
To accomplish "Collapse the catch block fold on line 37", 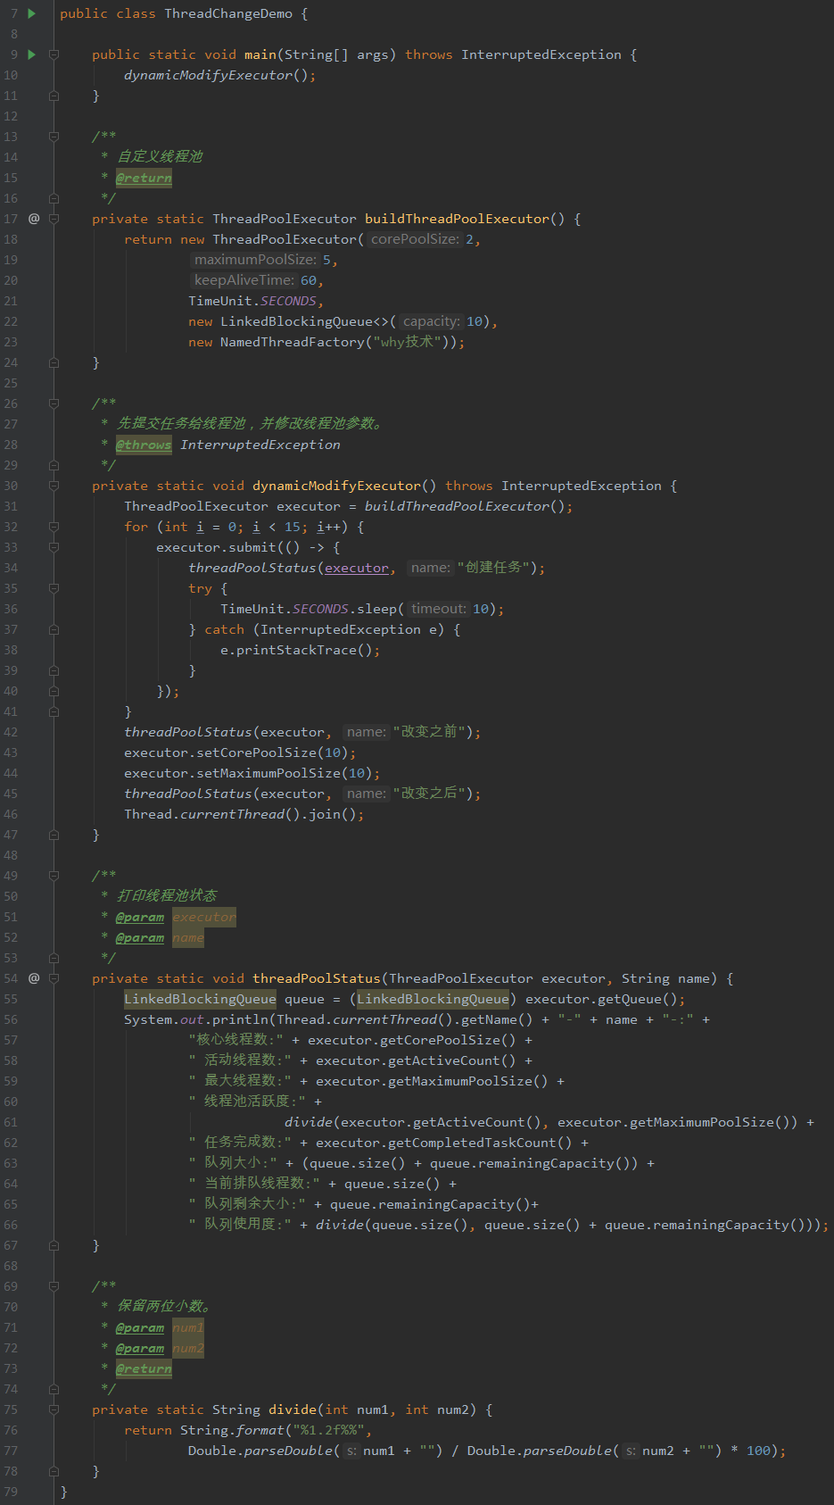I will click(54, 629).
